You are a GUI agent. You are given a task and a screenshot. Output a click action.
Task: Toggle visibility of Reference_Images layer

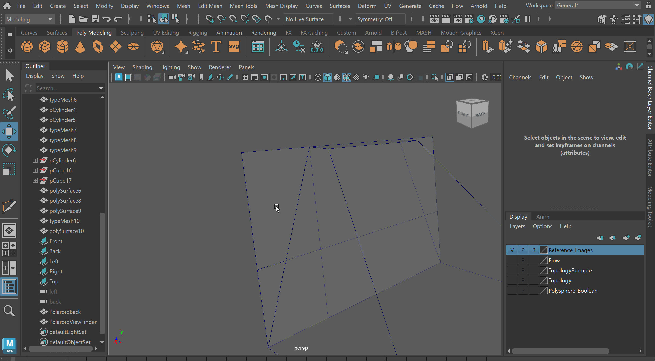512,250
